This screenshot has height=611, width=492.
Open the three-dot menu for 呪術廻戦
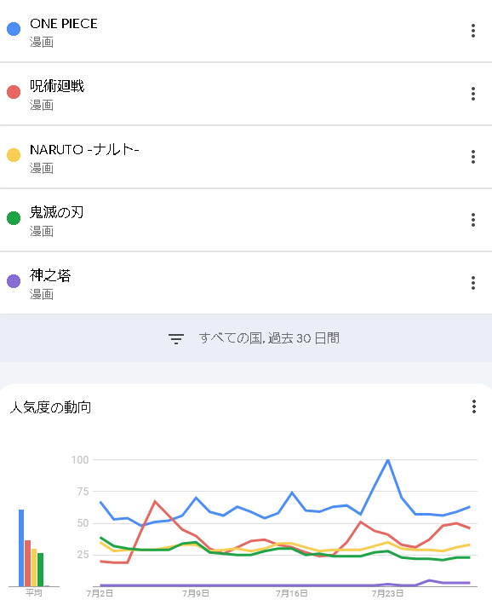click(x=473, y=94)
